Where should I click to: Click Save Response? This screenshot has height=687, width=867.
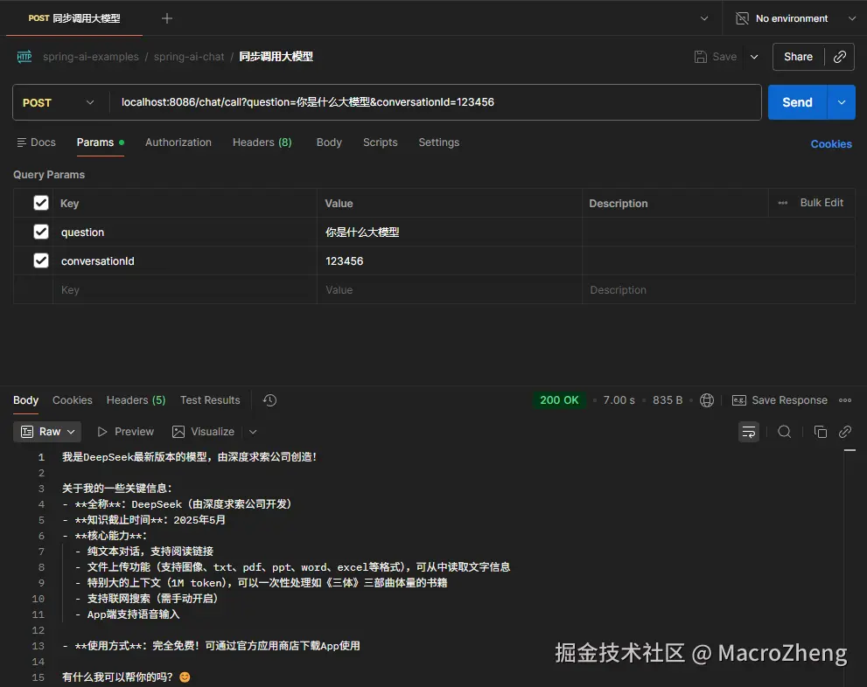[x=780, y=400]
